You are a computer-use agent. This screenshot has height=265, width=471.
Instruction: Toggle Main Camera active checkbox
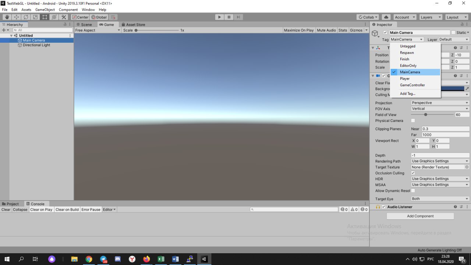[x=385, y=32]
